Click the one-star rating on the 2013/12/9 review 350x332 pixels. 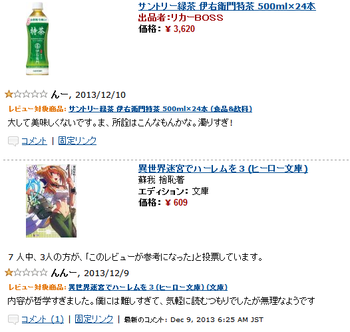tap(26, 273)
